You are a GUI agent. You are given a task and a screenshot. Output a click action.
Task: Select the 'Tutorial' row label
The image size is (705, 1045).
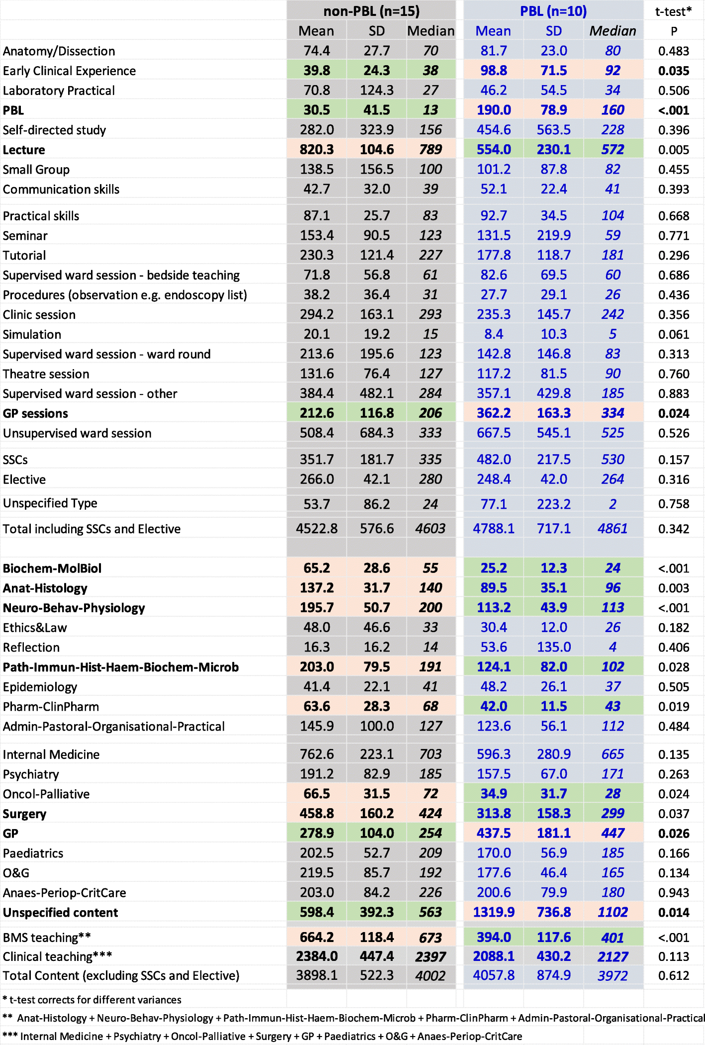[x=24, y=256]
